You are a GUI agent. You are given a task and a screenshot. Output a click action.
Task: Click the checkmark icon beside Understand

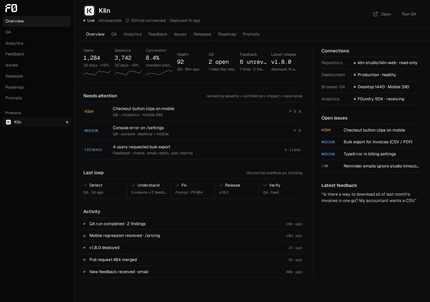point(133,185)
